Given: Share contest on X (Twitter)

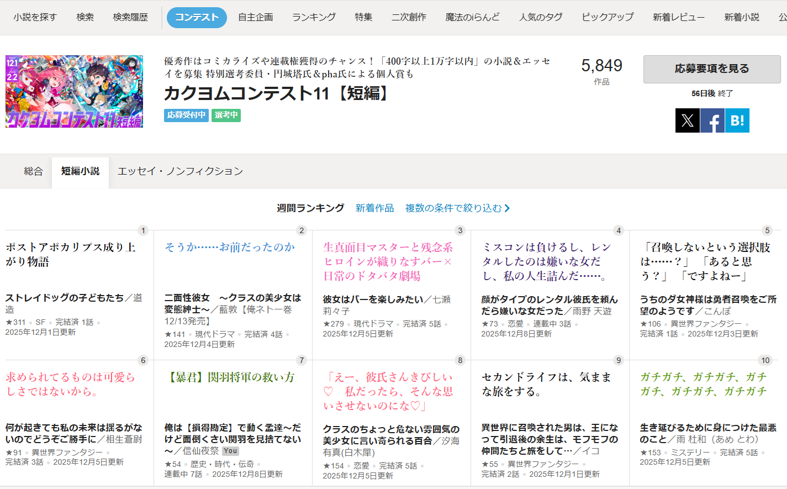Looking at the screenshot, I should tap(687, 120).
